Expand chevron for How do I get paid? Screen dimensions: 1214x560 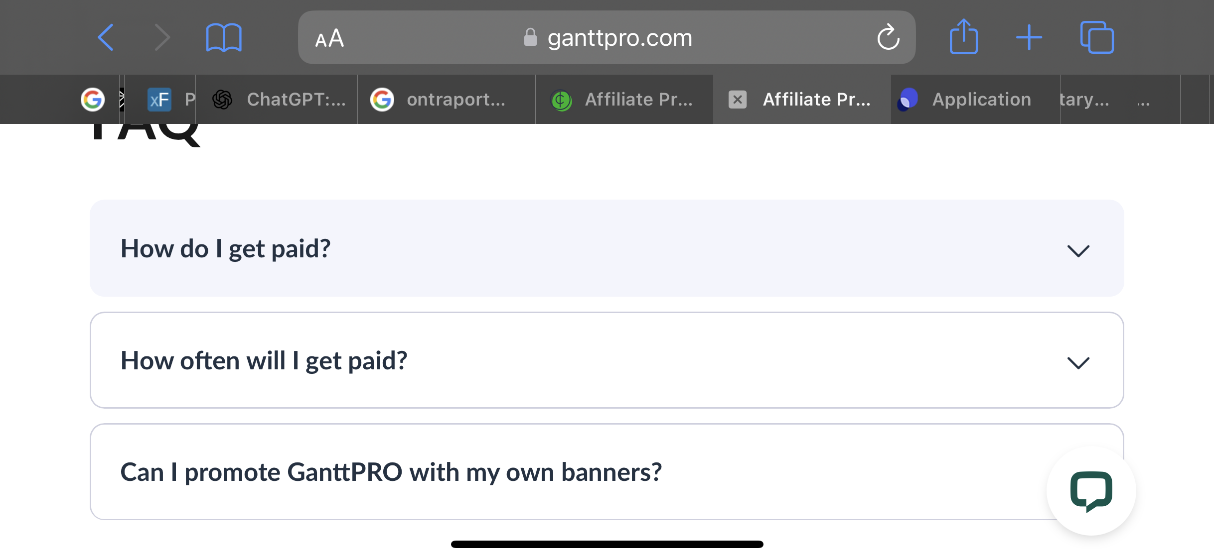pos(1078,250)
